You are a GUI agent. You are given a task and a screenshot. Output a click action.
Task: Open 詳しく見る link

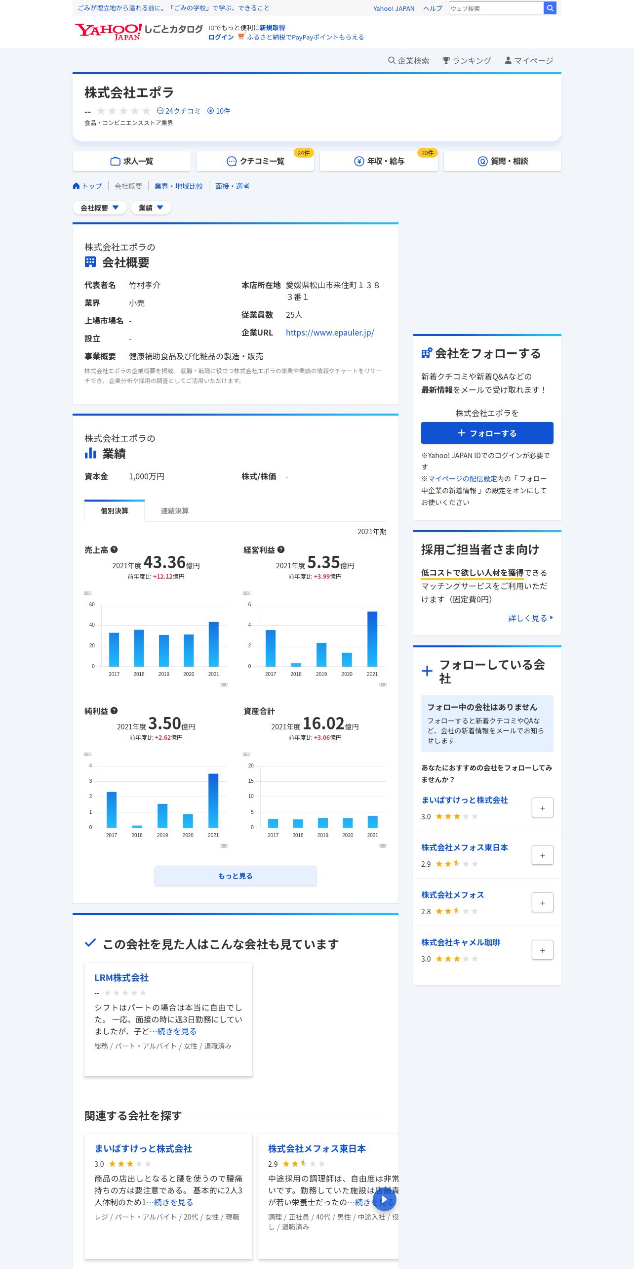531,618
